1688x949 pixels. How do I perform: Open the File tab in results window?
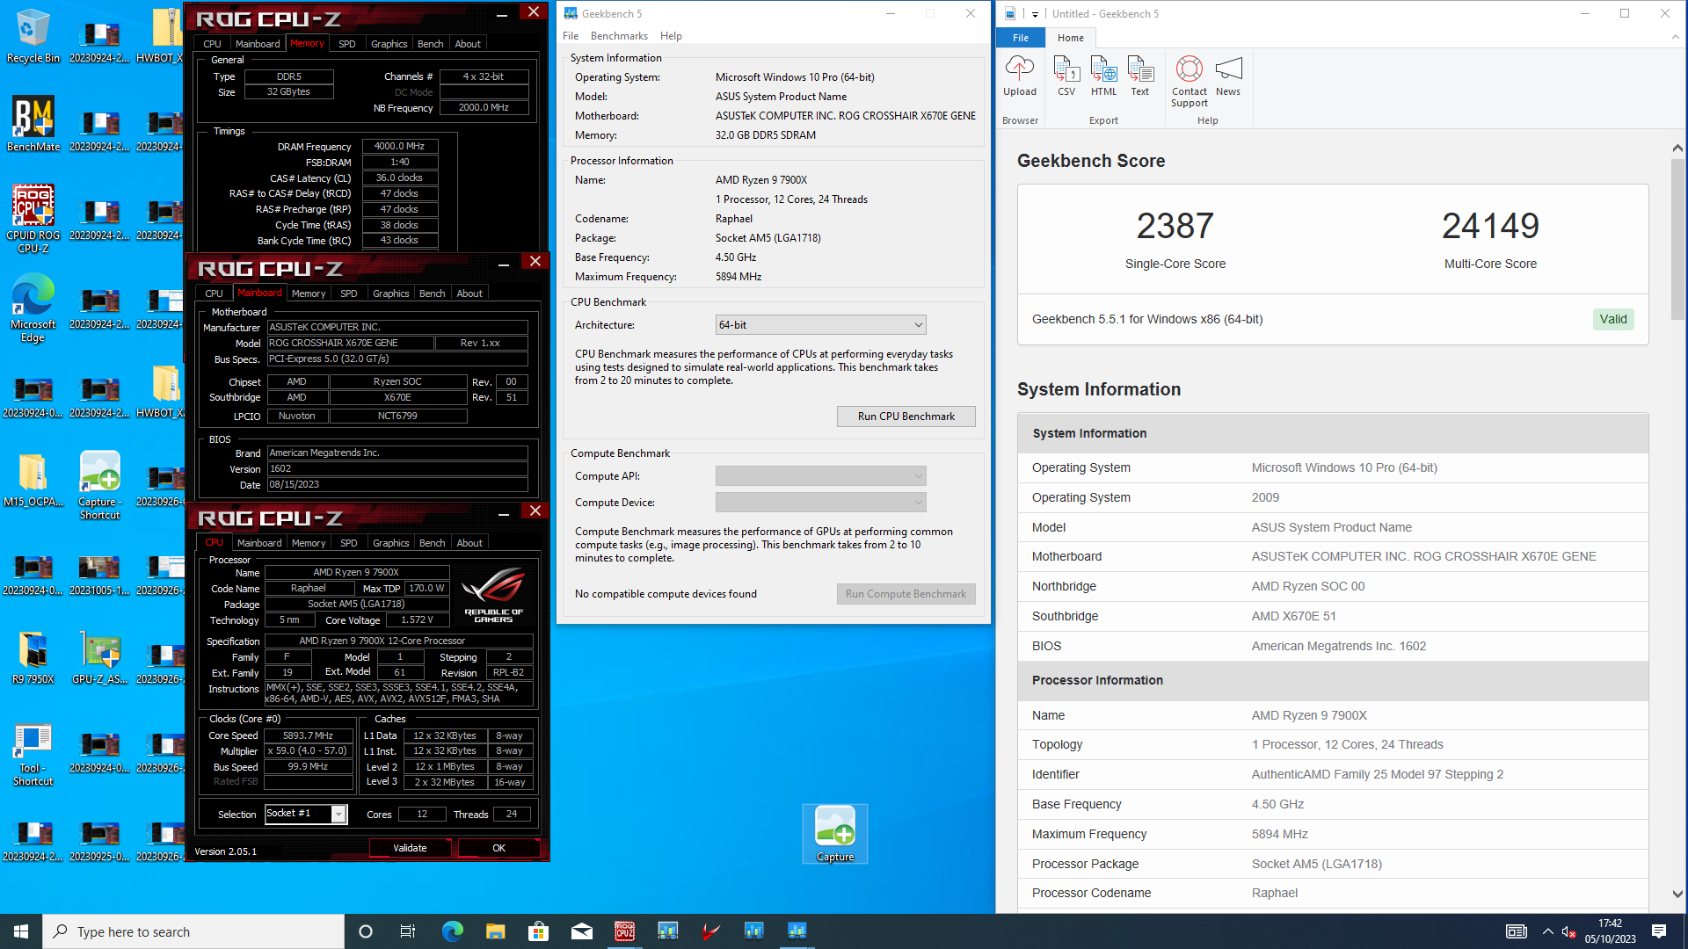click(1021, 38)
